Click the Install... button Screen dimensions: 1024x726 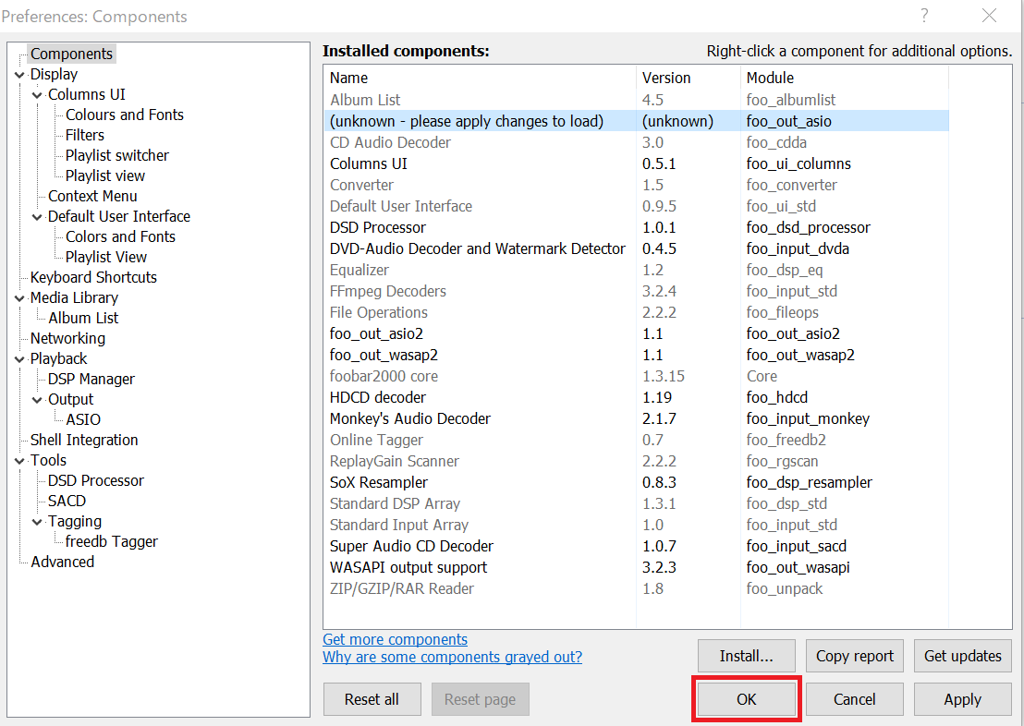click(x=747, y=656)
